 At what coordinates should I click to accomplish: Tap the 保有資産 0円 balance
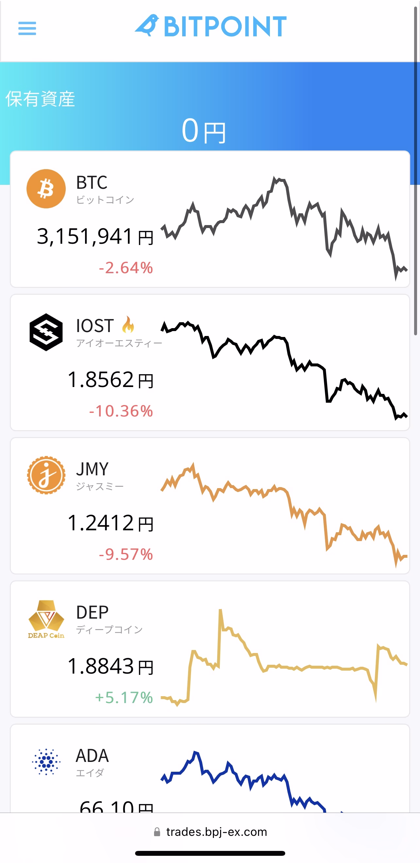coord(204,131)
